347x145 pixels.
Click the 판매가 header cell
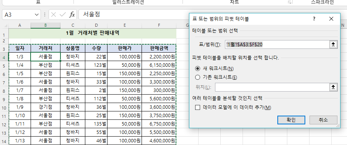coord(125,48)
